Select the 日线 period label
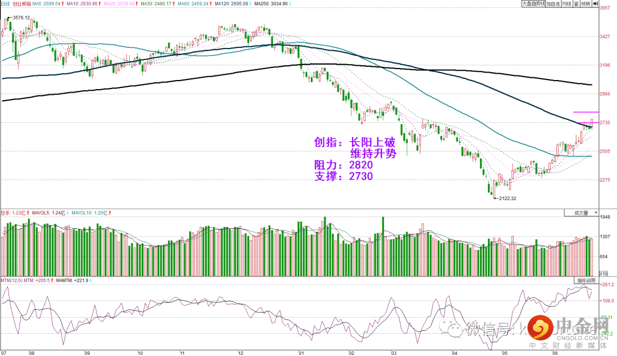Viewport: 617px width, 356px height. coord(5,3)
